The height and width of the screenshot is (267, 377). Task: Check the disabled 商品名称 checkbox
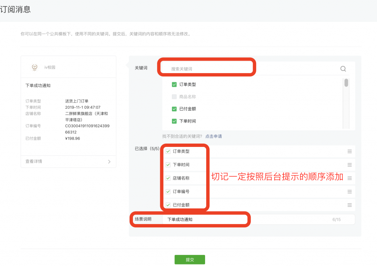pyautogui.click(x=174, y=97)
